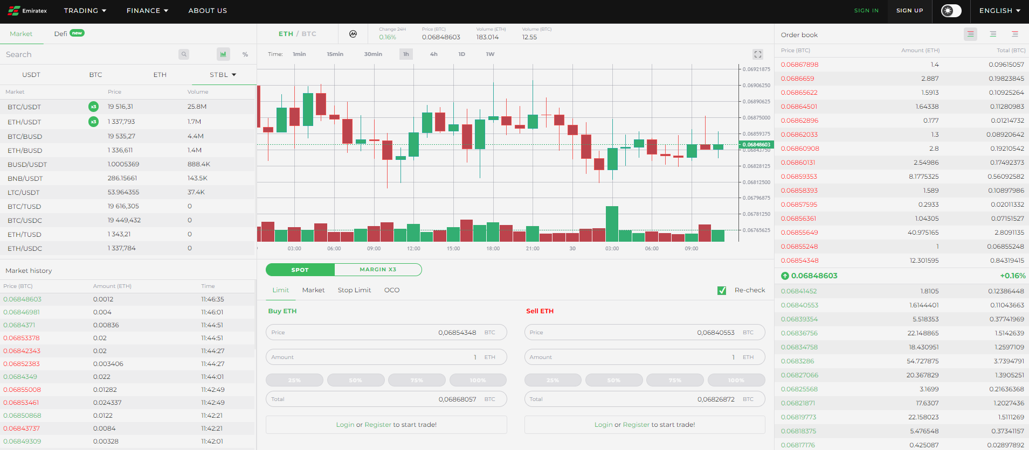Uncheck the Re-check checkbox

pos(722,291)
